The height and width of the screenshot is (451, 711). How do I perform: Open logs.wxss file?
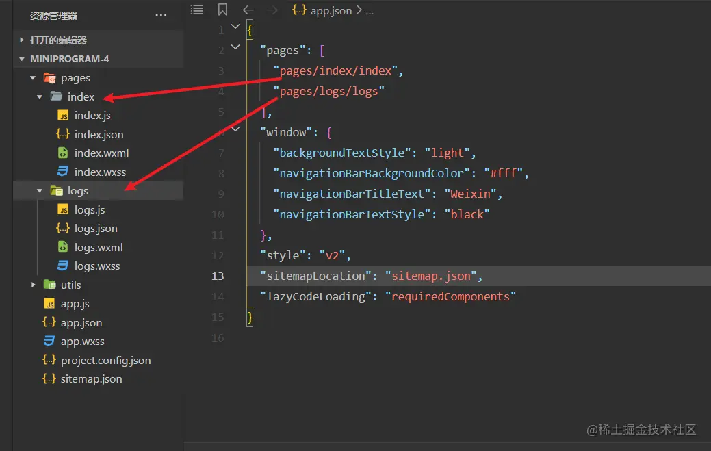pyautogui.click(x=97, y=266)
